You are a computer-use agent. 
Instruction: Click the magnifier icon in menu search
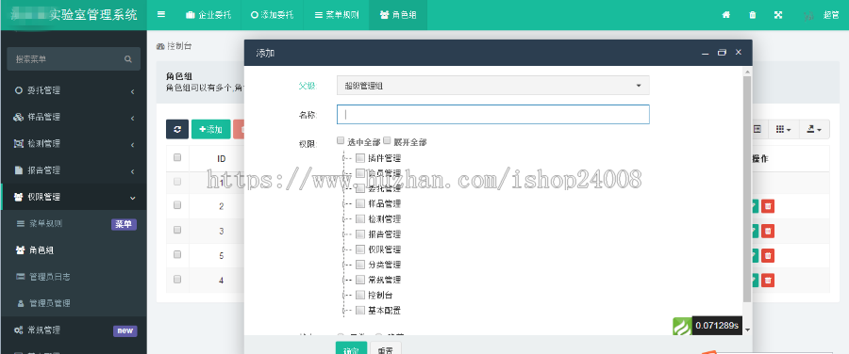click(x=127, y=59)
